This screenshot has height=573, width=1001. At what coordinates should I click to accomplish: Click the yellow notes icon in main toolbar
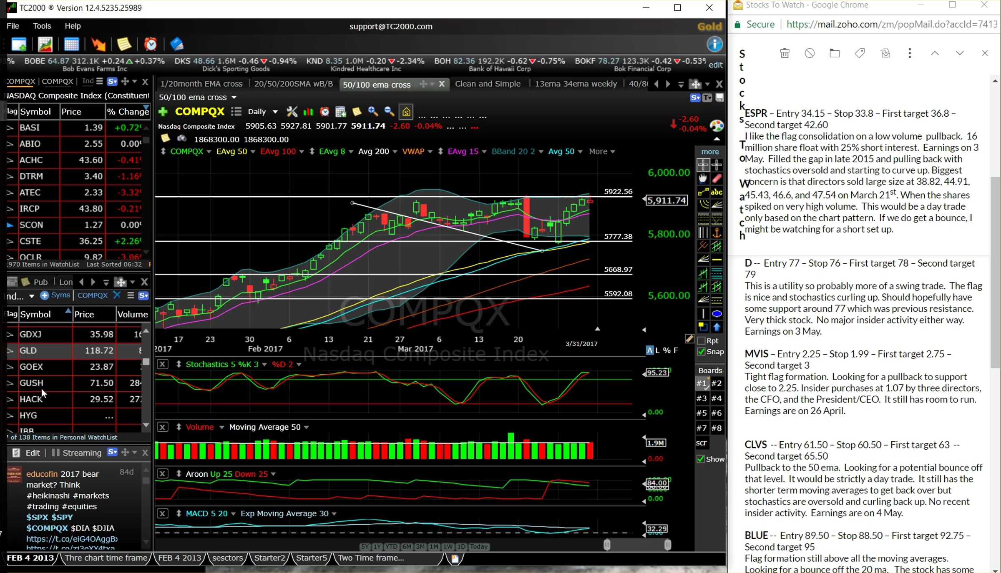click(x=124, y=44)
